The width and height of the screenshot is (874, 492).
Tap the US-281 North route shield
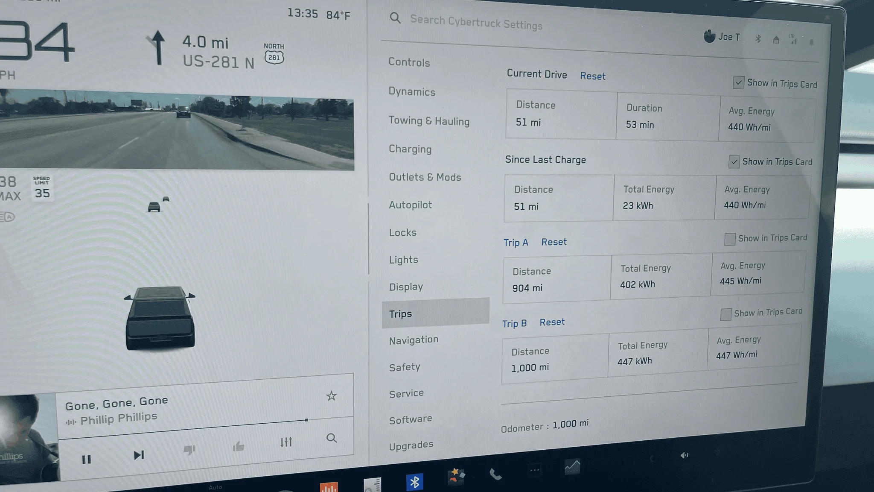click(x=274, y=57)
